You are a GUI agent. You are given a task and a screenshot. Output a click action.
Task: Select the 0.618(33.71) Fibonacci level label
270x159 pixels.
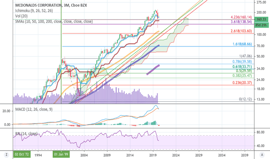[x=242, y=67]
